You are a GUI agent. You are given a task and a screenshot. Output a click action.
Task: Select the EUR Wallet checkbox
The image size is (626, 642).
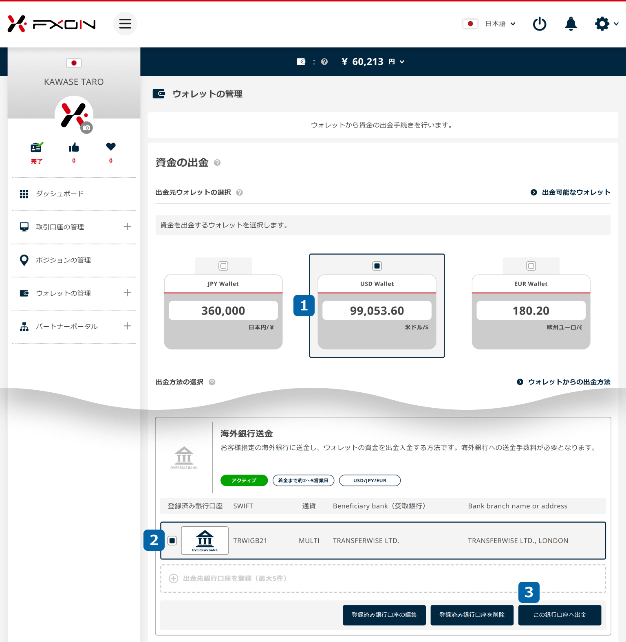[531, 266]
